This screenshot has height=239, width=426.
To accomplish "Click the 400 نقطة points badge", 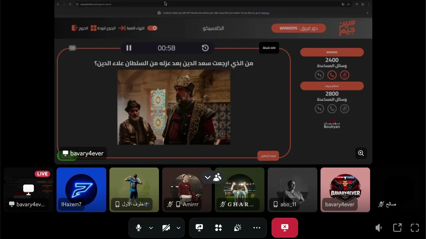I will 269,48.
